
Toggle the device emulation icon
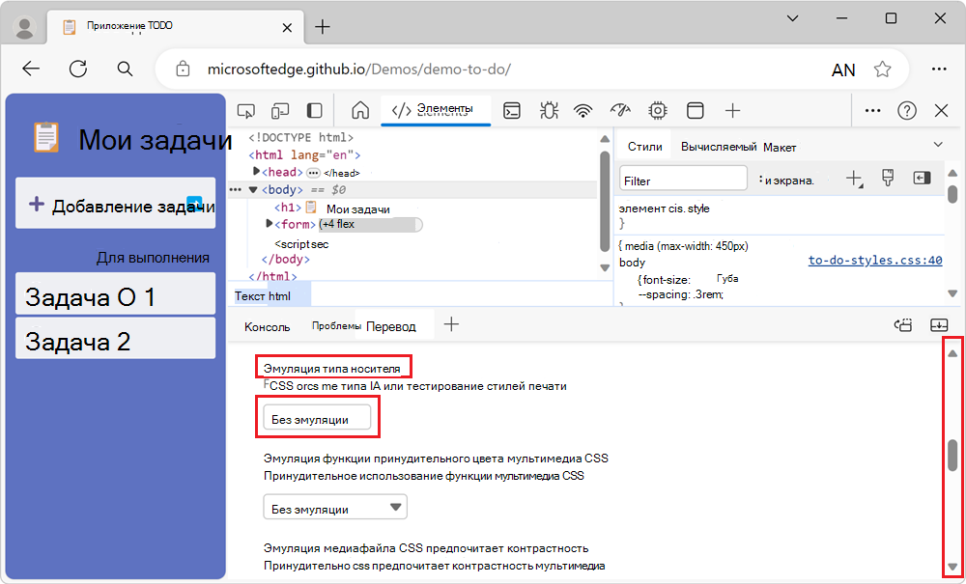(x=280, y=111)
